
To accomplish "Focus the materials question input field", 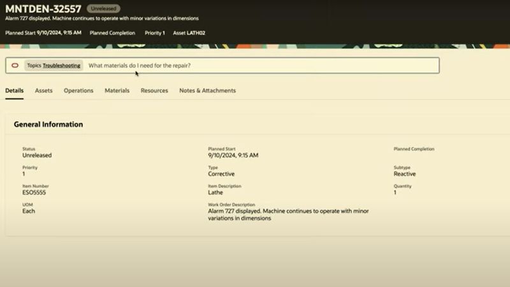I will (x=255, y=66).
